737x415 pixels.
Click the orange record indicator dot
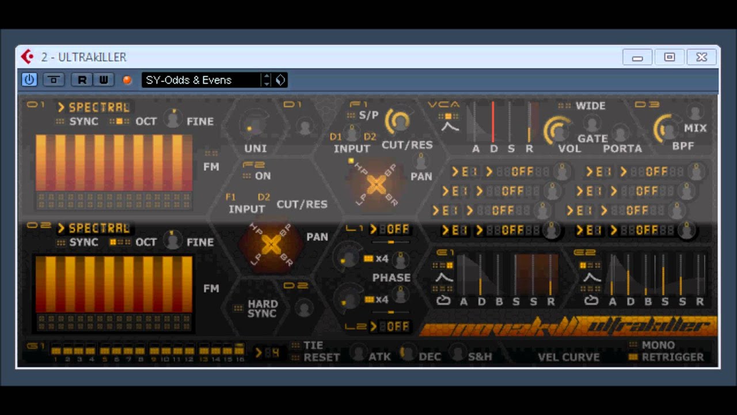pos(127,80)
